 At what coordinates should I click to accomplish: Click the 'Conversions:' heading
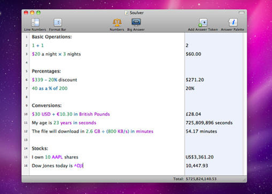point(47,106)
